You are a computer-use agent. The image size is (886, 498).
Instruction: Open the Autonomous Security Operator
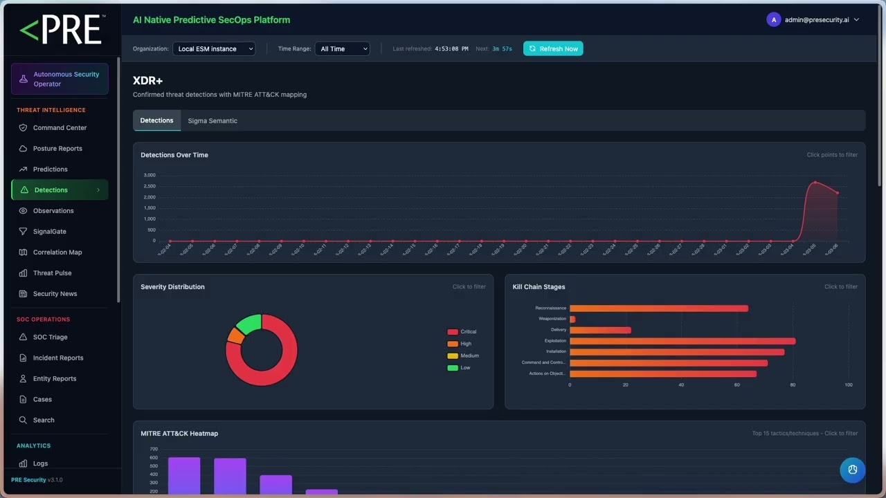60,79
